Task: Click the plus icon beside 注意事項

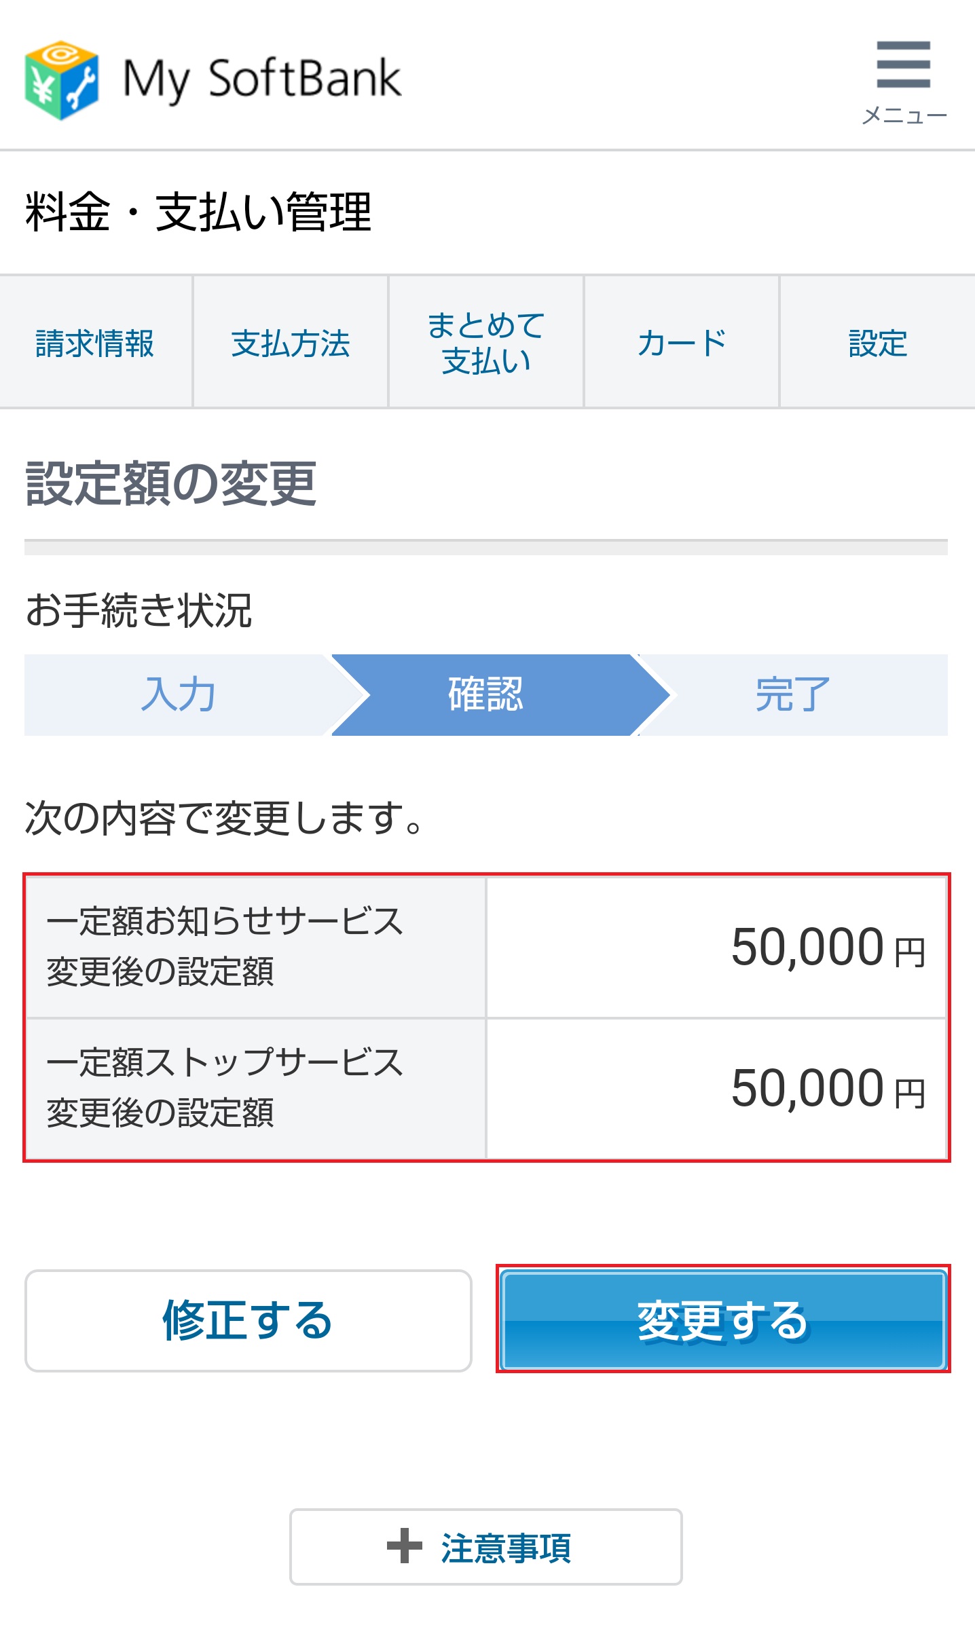Action: pos(405,1546)
